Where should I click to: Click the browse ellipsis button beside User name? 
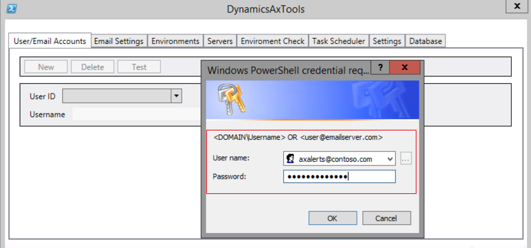point(406,159)
